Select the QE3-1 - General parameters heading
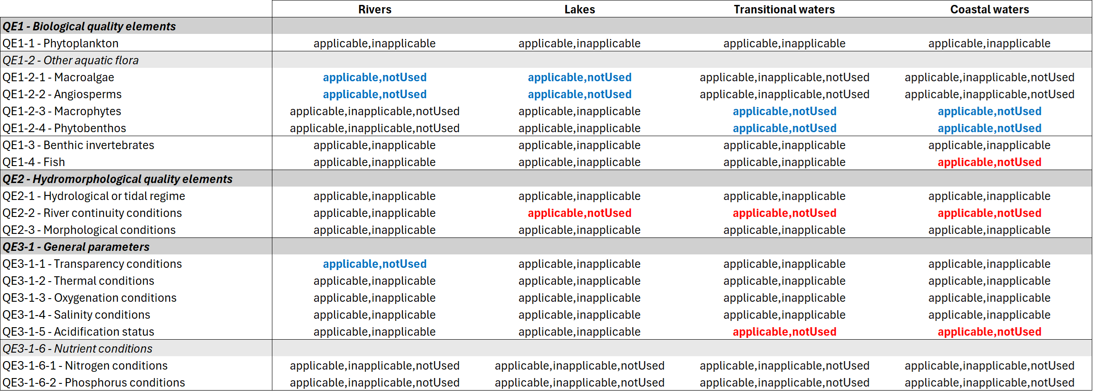 (x=76, y=247)
